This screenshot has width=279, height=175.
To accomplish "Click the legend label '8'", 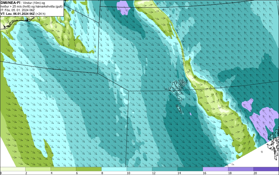I will click(x=102, y=173).
